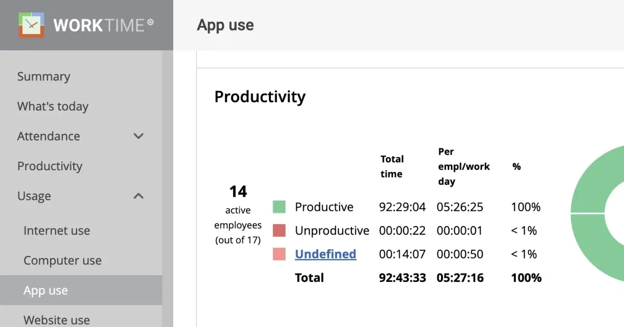Click the Productivity section heading
Image resolution: width=624 pixels, height=327 pixels.
[260, 97]
